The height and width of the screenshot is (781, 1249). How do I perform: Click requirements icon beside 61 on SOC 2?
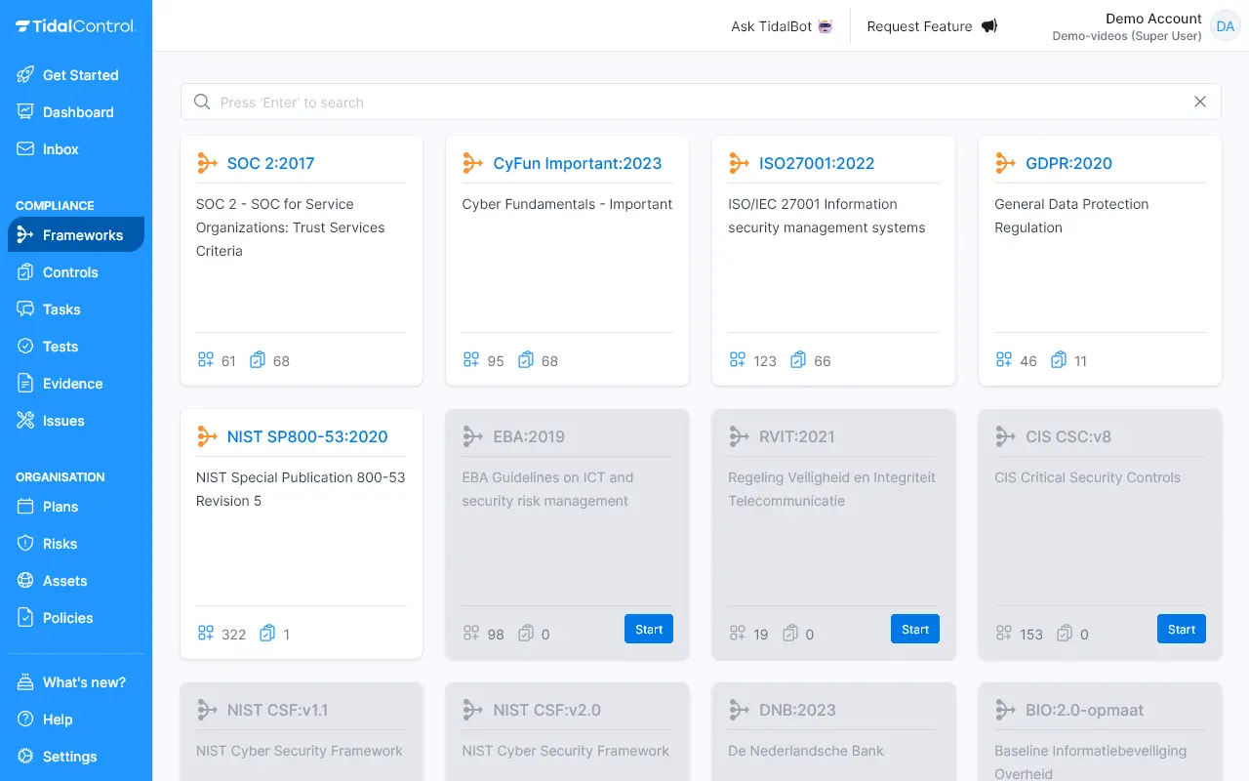pyautogui.click(x=205, y=360)
